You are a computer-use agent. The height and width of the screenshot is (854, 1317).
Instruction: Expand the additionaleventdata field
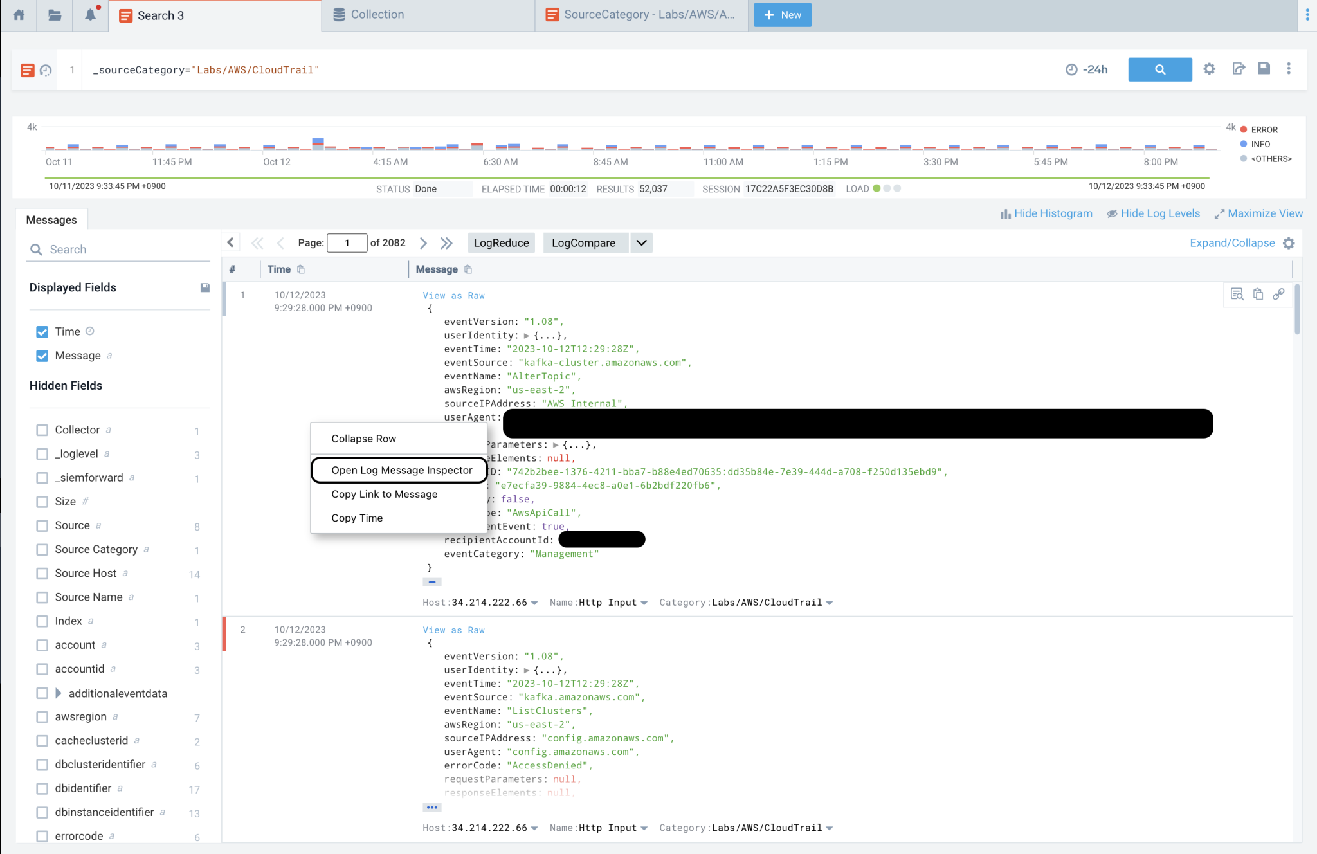58,693
